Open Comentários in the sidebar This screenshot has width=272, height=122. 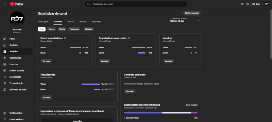coord(17,58)
